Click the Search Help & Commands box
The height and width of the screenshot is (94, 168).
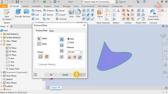tap(99, 2)
